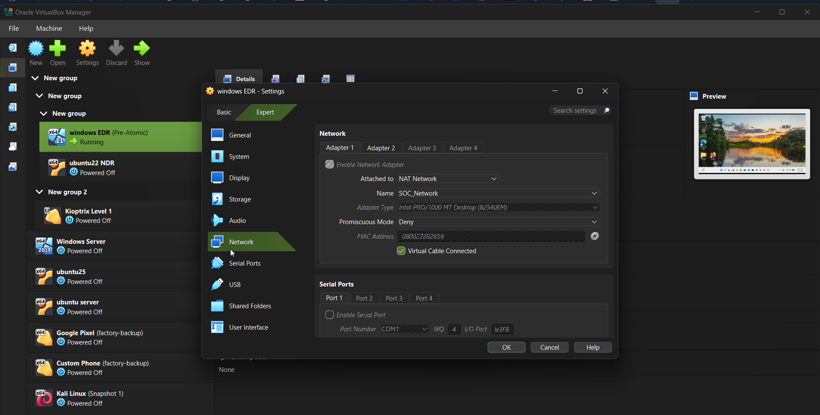Toggle Enable Network Adapter checkbox
Screen dimensions: 820x415
330,165
